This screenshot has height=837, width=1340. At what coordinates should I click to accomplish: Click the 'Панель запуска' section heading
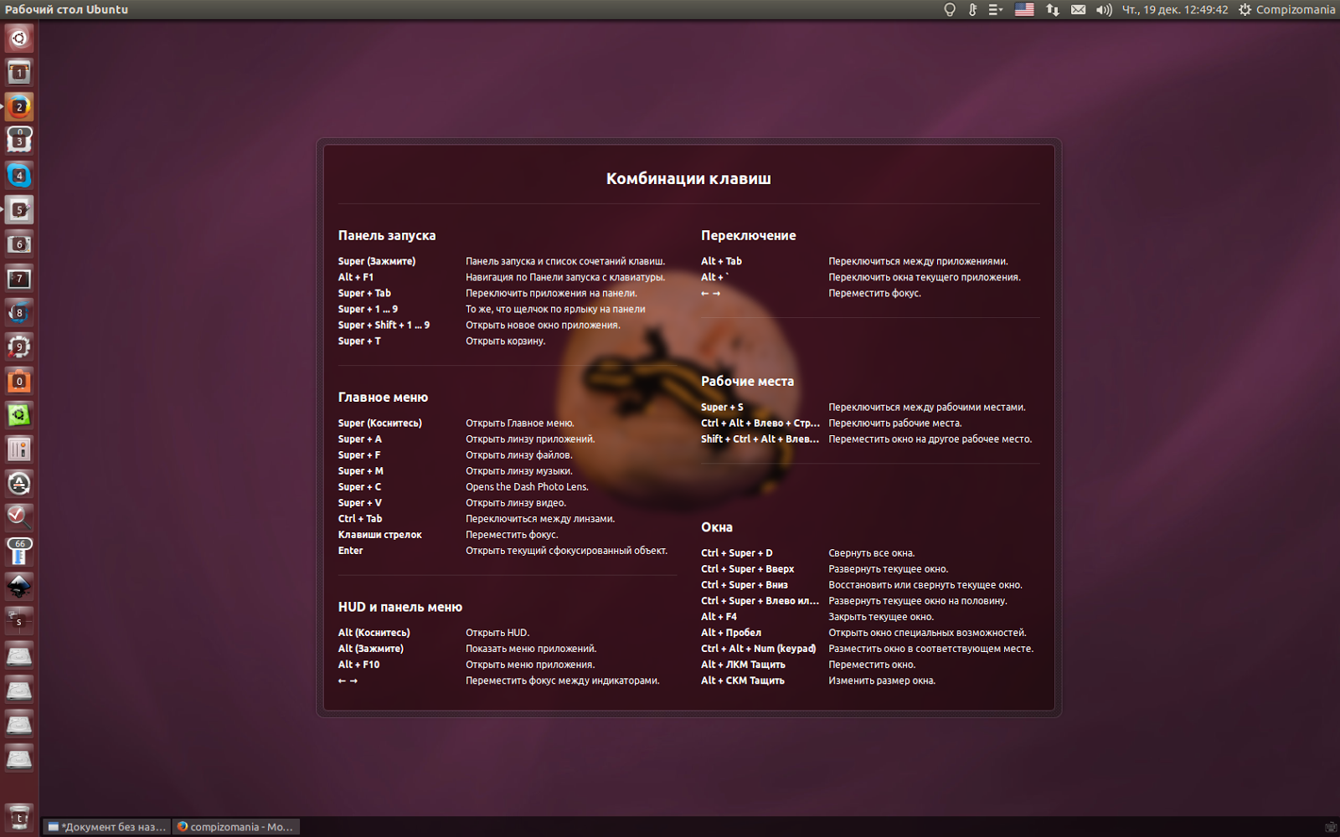point(387,236)
